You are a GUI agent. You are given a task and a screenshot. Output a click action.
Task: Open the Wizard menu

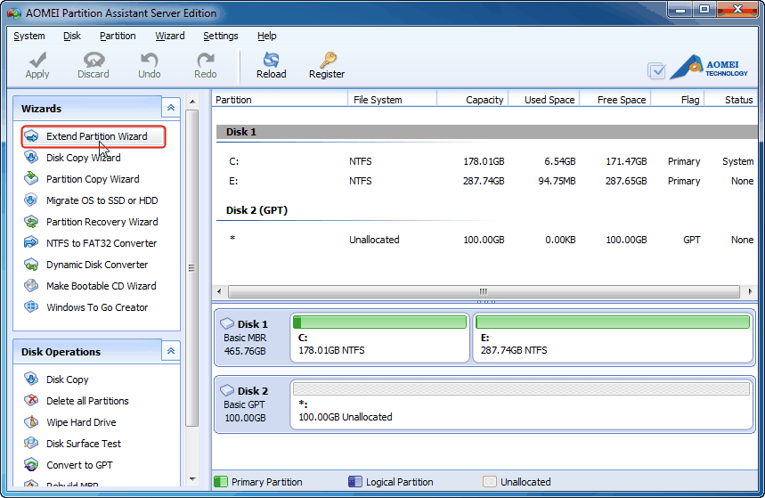pyautogui.click(x=170, y=36)
